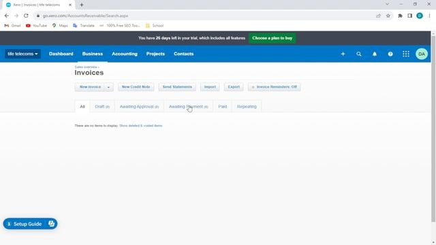Click the browser address bar URL

85,16
